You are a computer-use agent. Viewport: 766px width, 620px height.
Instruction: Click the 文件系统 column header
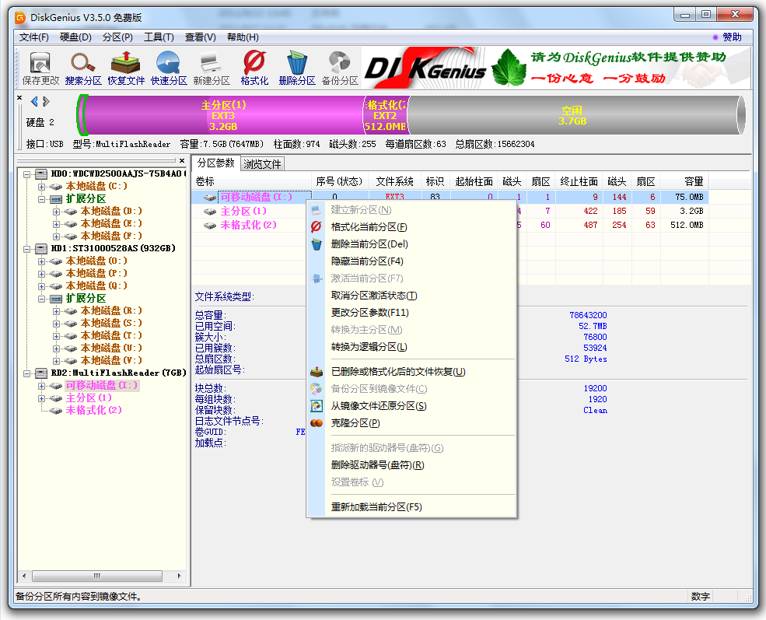395,182
